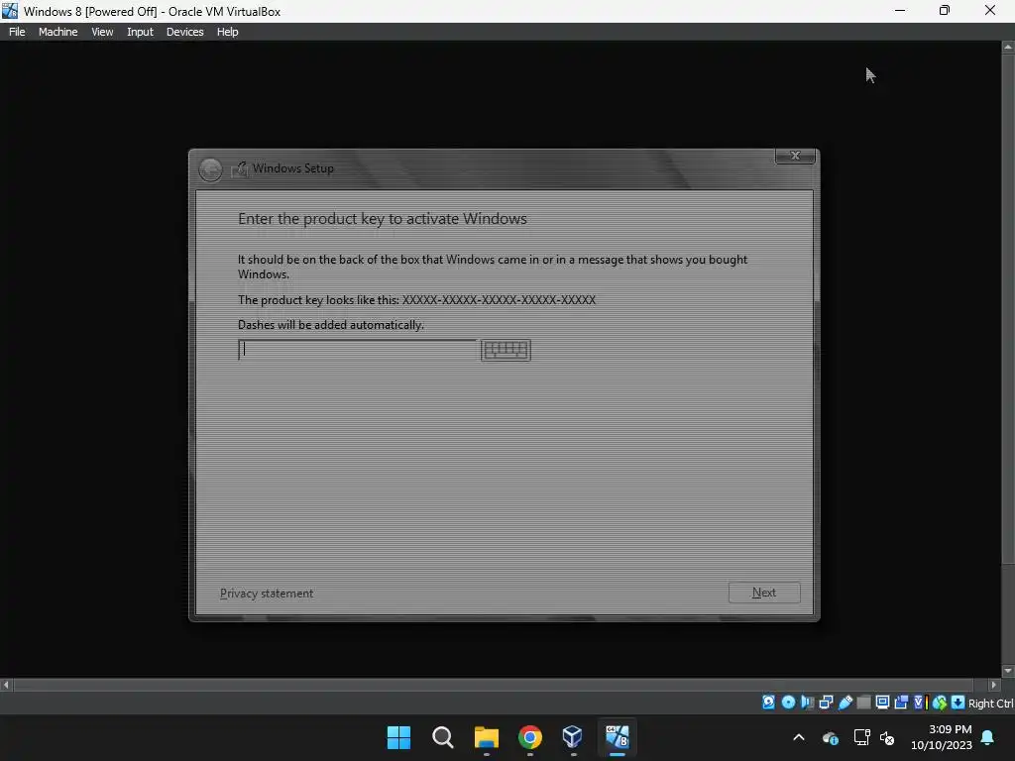
Task: Open taskbar Search
Action: click(443, 737)
